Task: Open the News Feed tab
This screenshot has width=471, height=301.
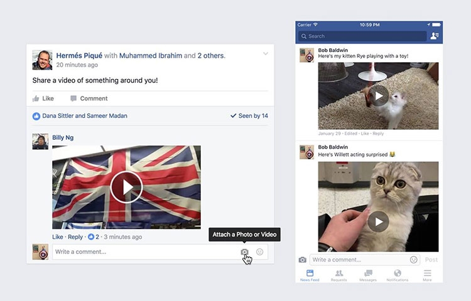Action: tap(310, 275)
